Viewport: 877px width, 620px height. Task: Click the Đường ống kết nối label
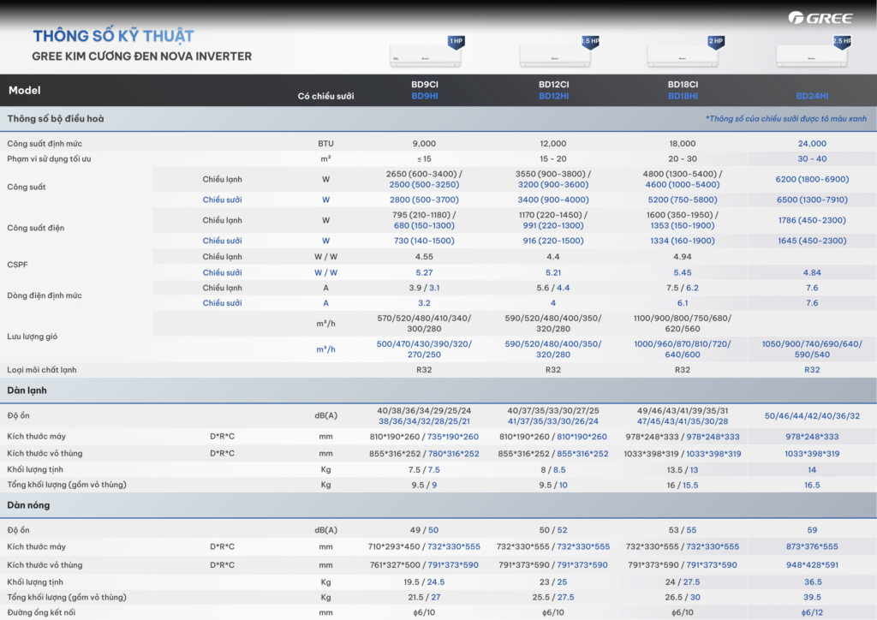(x=41, y=612)
